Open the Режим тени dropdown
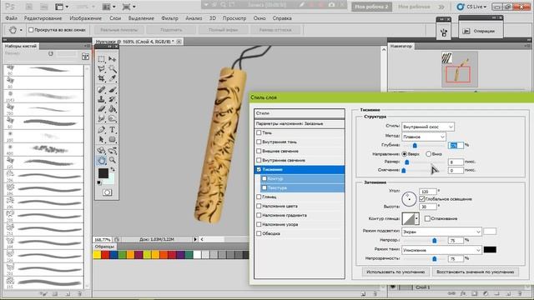Image resolution: width=534 pixels, height=300 pixels. click(x=441, y=250)
